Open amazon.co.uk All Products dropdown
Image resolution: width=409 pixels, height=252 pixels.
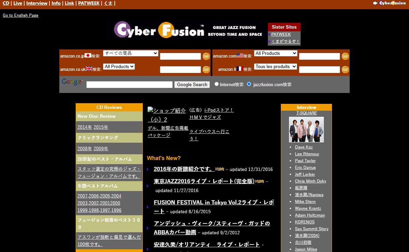[119, 66]
